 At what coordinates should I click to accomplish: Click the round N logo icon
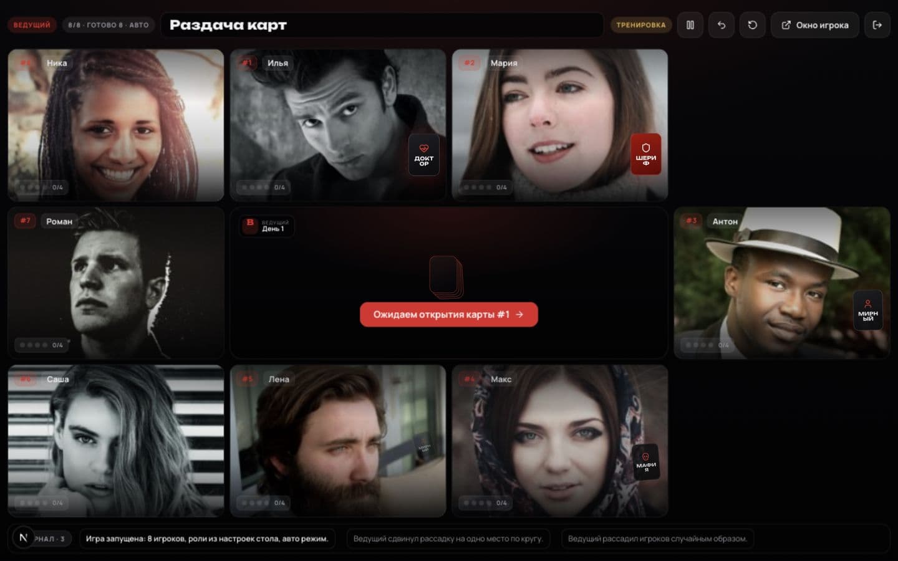pos(23,537)
